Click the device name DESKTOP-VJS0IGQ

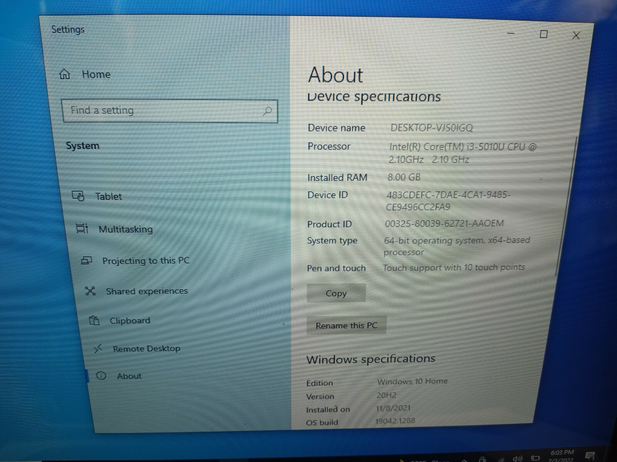pyautogui.click(x=432, y=128)
